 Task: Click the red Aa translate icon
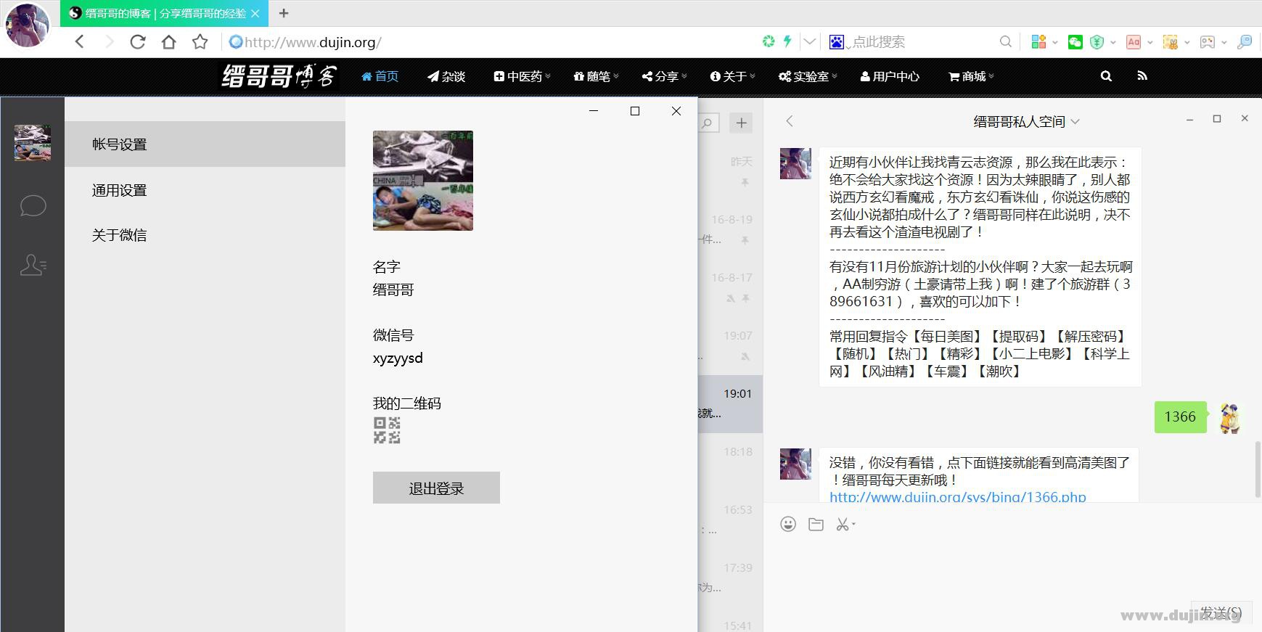click(1134, 42)
